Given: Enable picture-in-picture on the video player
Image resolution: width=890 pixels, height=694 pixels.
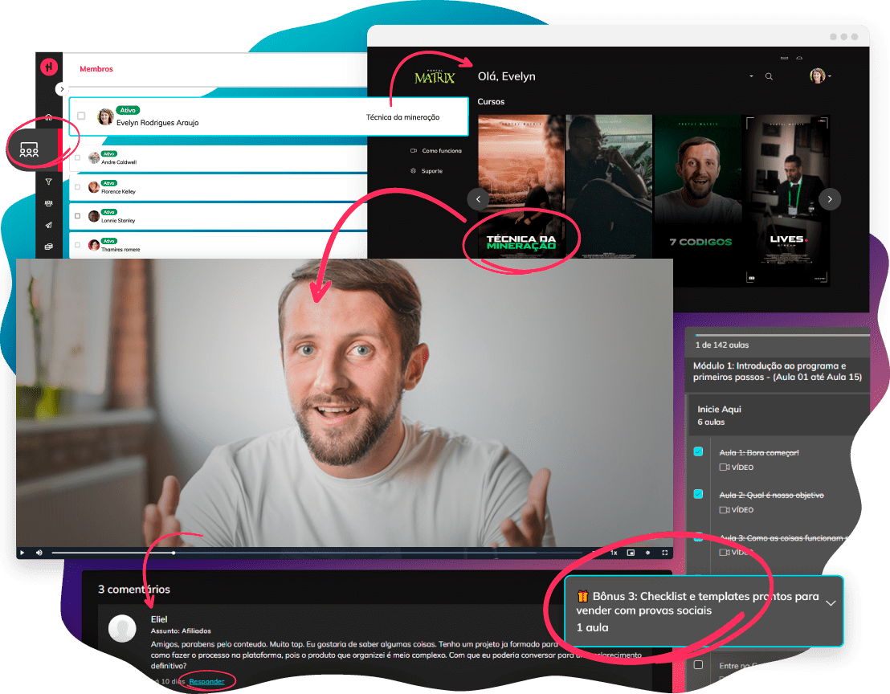Looking at the screenshot, I should coord(631,553).
